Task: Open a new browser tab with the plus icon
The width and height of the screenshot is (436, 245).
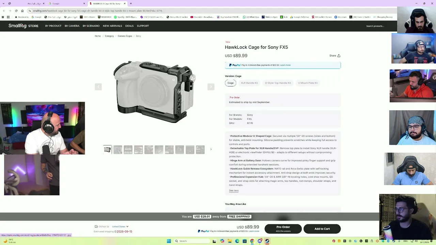Action: 131,3
